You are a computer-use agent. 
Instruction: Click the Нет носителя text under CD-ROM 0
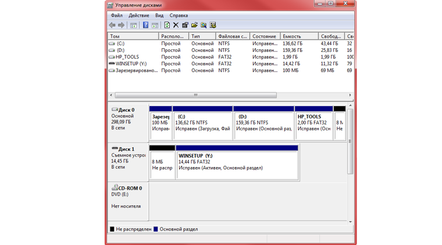tap(126, 207)
